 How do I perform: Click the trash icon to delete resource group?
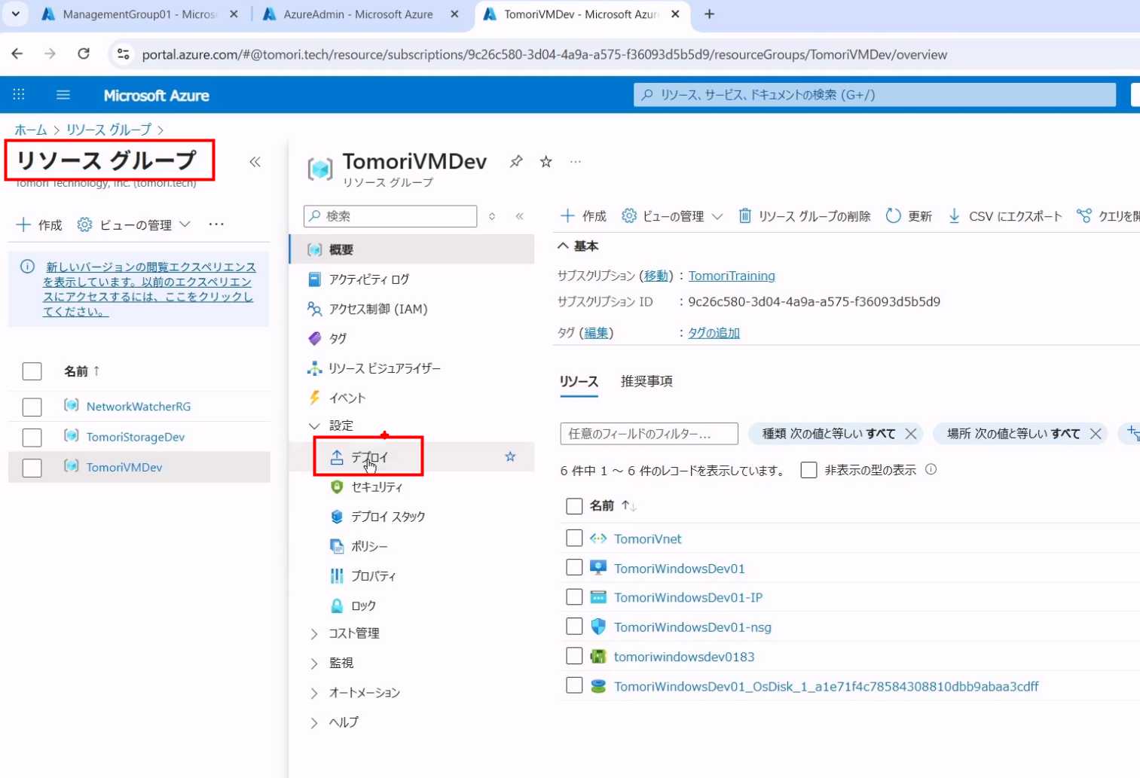[744, 216]
